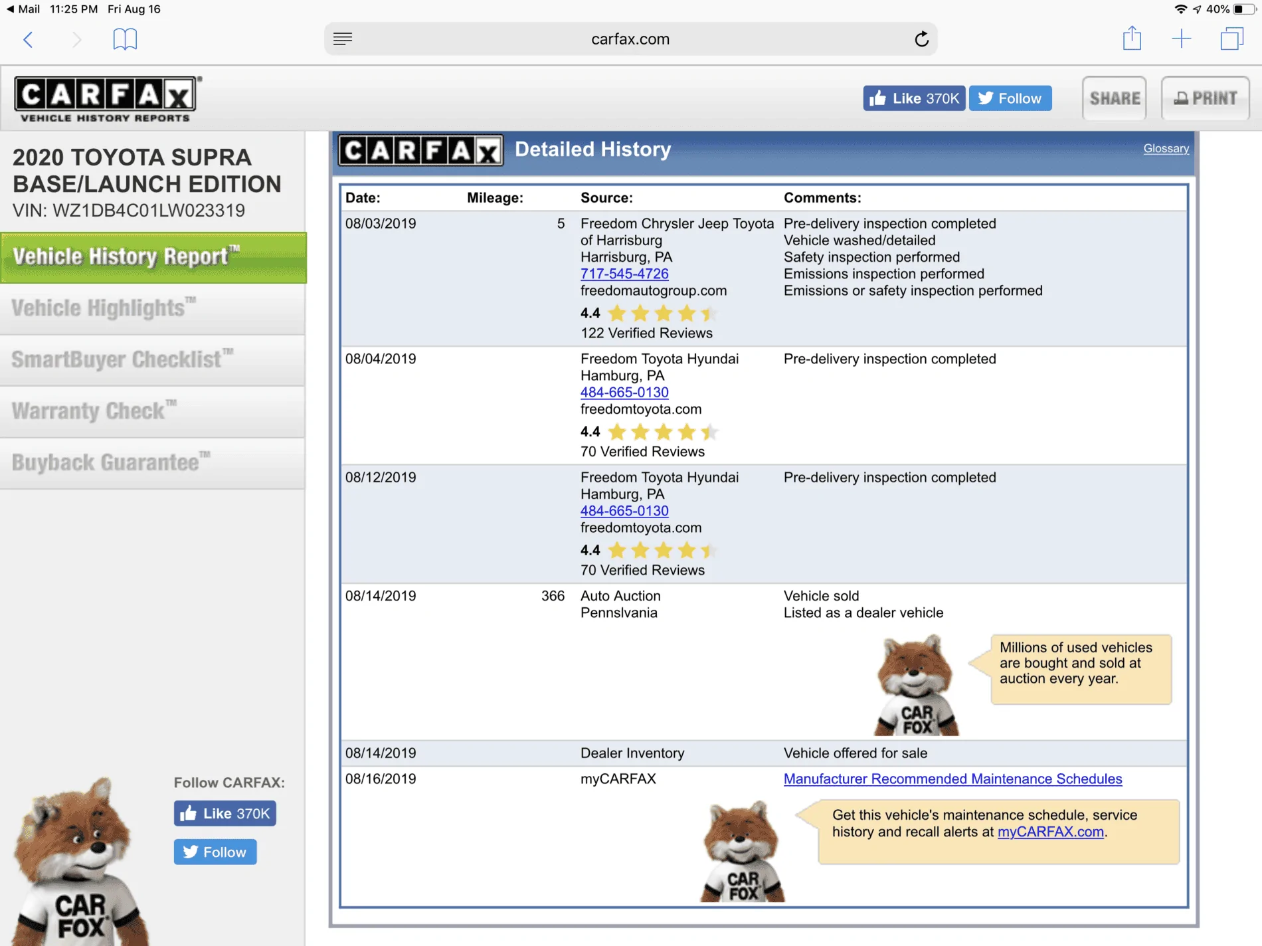Screen dimensions: 1262x946
Task: Click the Car Fox mascot beside myCARFAX tip
Action: pos(742,851)
